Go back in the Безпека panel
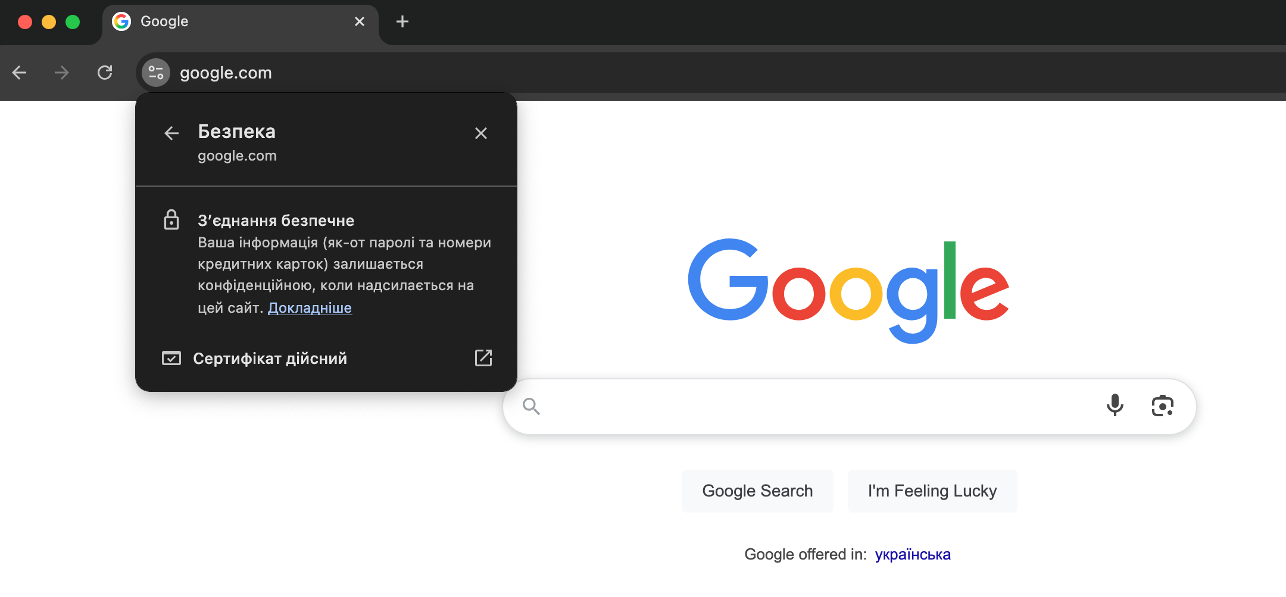The height and width of the screenshot is (597, 1286). tap(171, 133)
